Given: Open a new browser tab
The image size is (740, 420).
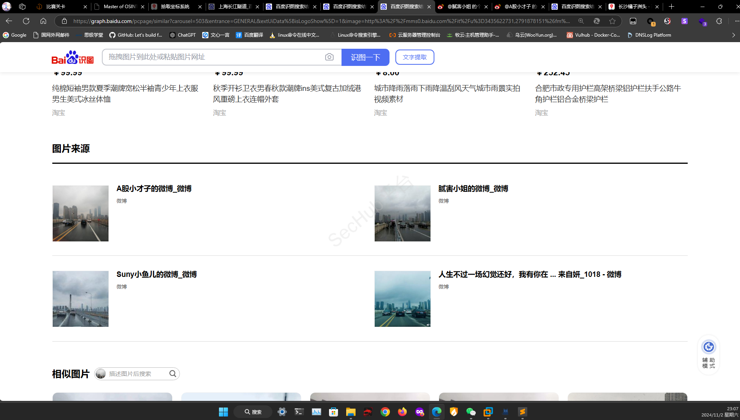Looking at the screenshot, I should coord(671,7).
